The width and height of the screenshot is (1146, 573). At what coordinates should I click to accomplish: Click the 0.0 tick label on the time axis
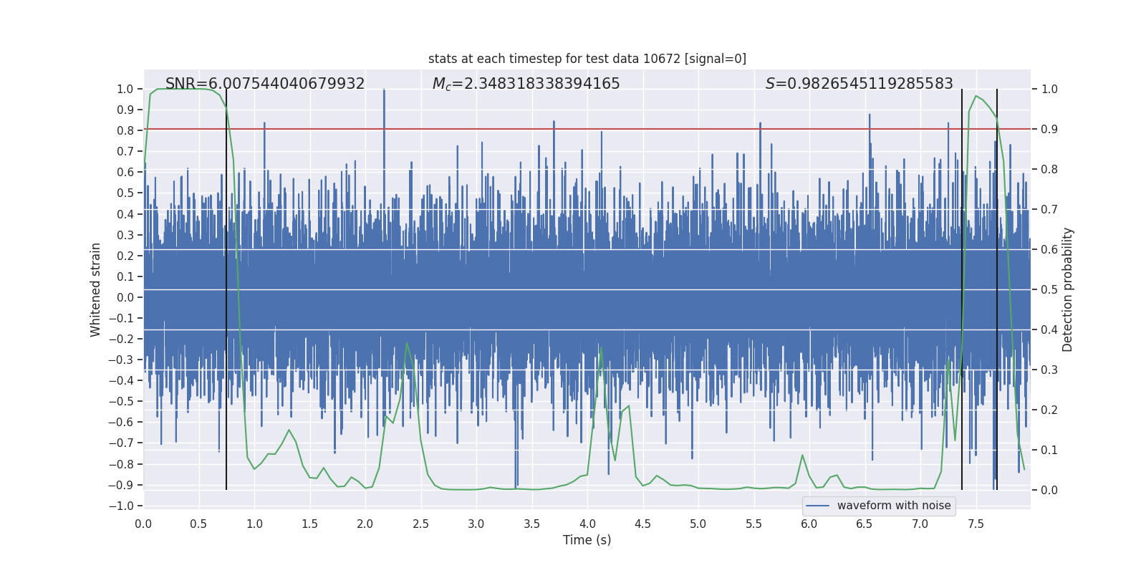coord(143,524)
